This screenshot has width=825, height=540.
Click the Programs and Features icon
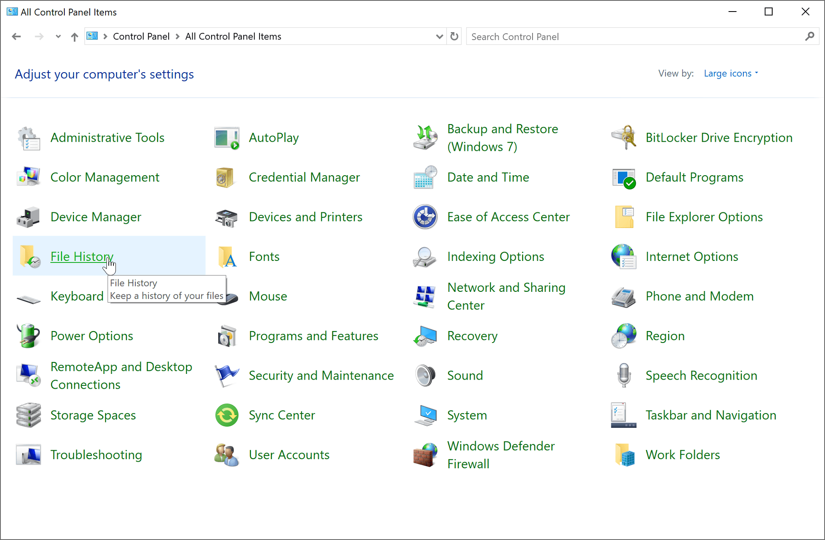click(227, 336)
